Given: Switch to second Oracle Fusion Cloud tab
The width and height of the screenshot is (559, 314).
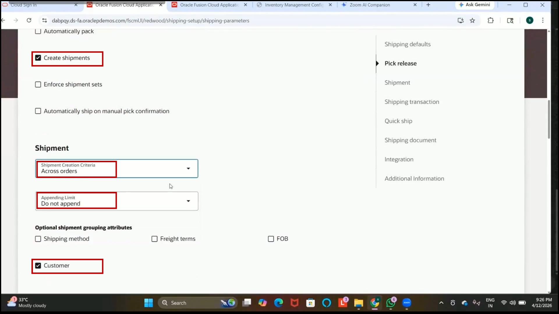Looking at the screenshot, I should pos(209,5).
